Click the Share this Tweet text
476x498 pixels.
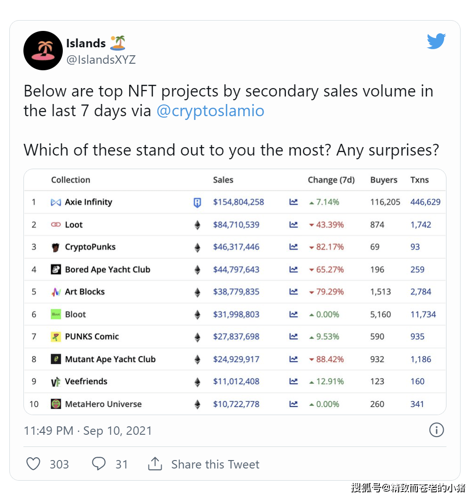tap(216, 464)
